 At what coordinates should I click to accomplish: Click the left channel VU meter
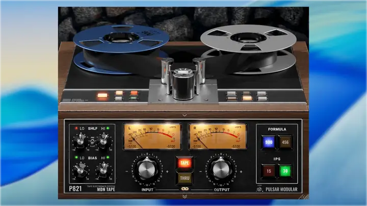pyautogui.click(x=152, y=137)
